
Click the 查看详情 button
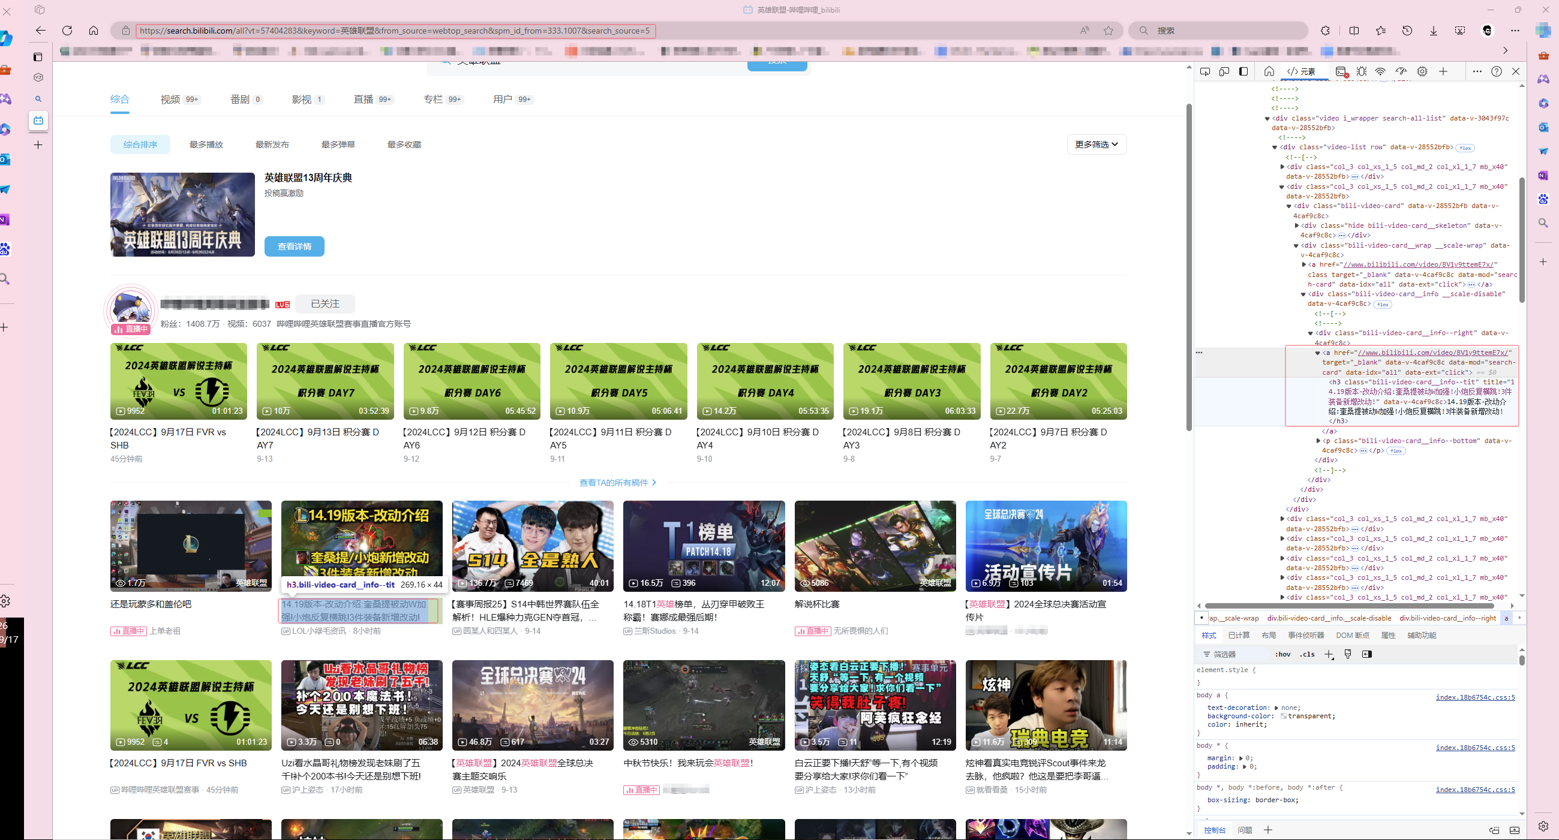294,246
